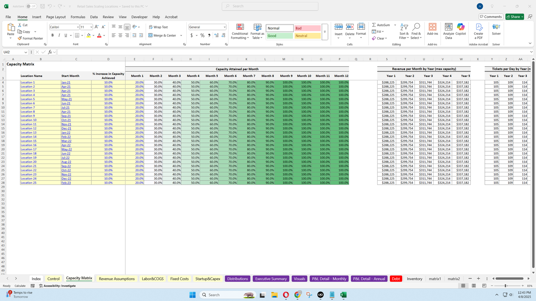Open the Formulas ribbon tab
536x301 pixels.
[x=78, y=17]
